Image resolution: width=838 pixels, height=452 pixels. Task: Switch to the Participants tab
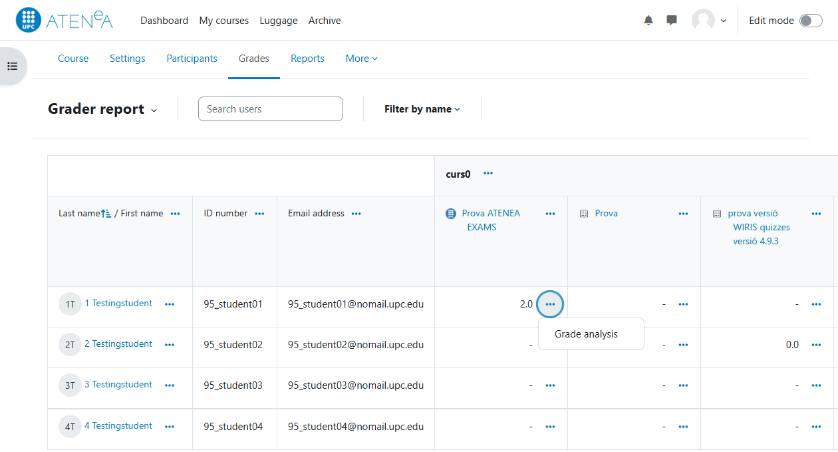pyautogui.click(x=192, y=59)
